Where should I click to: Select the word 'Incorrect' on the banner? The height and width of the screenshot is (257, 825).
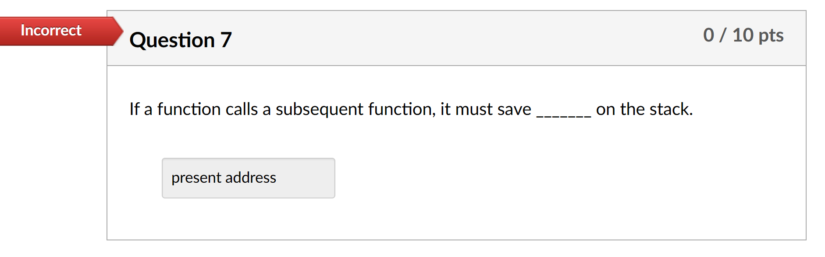pyautogui.click(x=51, y=30)
